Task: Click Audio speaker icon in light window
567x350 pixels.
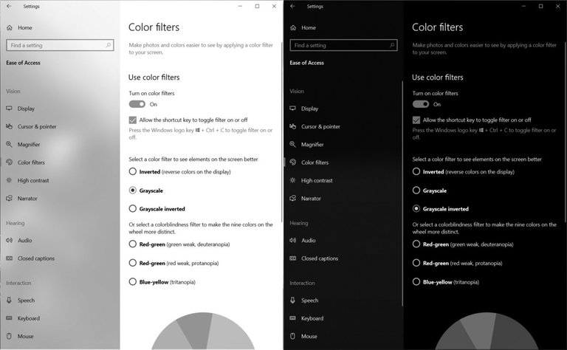Action: point(9,240)
